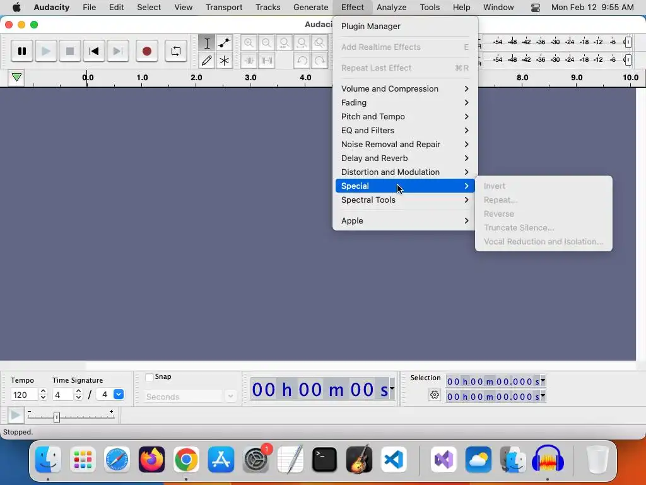Expand EQ and Filters submenu
Screen dimensions: 646x485
[405, 130]
